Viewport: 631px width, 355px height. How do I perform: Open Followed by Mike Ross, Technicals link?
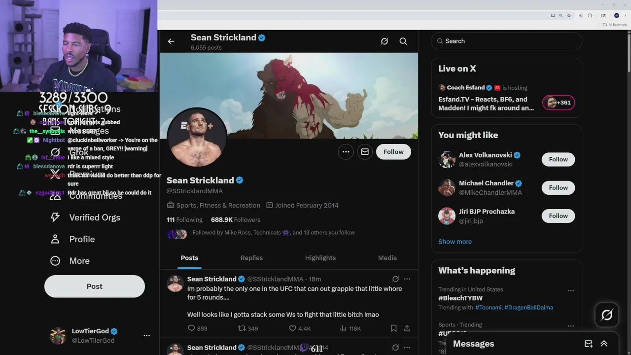(x=274, y=233)
